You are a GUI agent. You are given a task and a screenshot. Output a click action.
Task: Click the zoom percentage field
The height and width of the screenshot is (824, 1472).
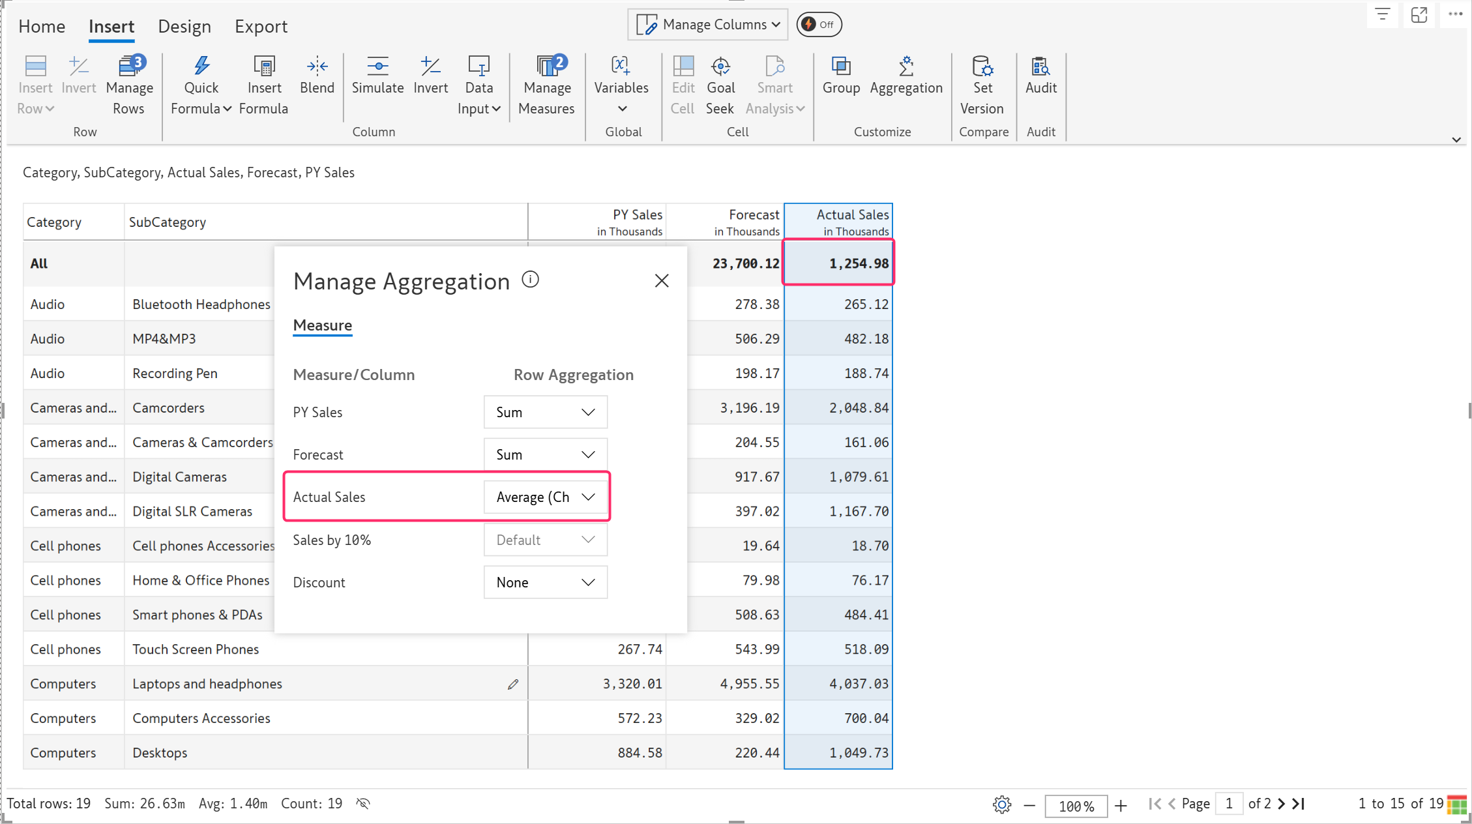coord(1076,805)
